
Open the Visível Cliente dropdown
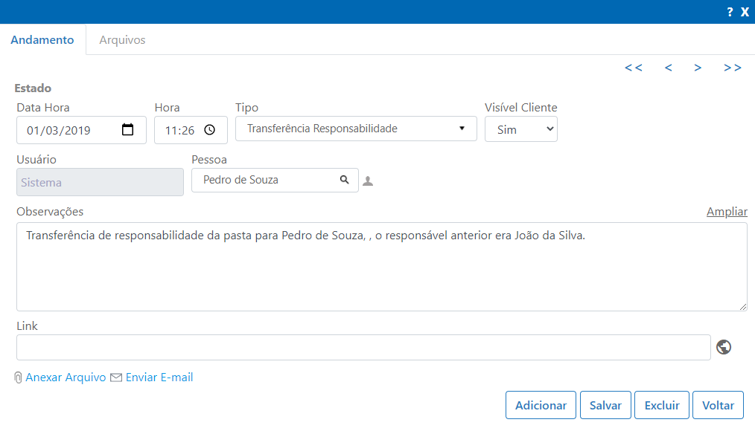point(521,129)
